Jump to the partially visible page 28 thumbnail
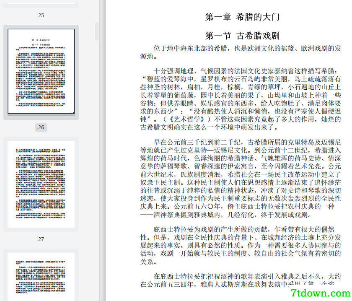This screenshot has width=352, height=301. pos(41,277)
